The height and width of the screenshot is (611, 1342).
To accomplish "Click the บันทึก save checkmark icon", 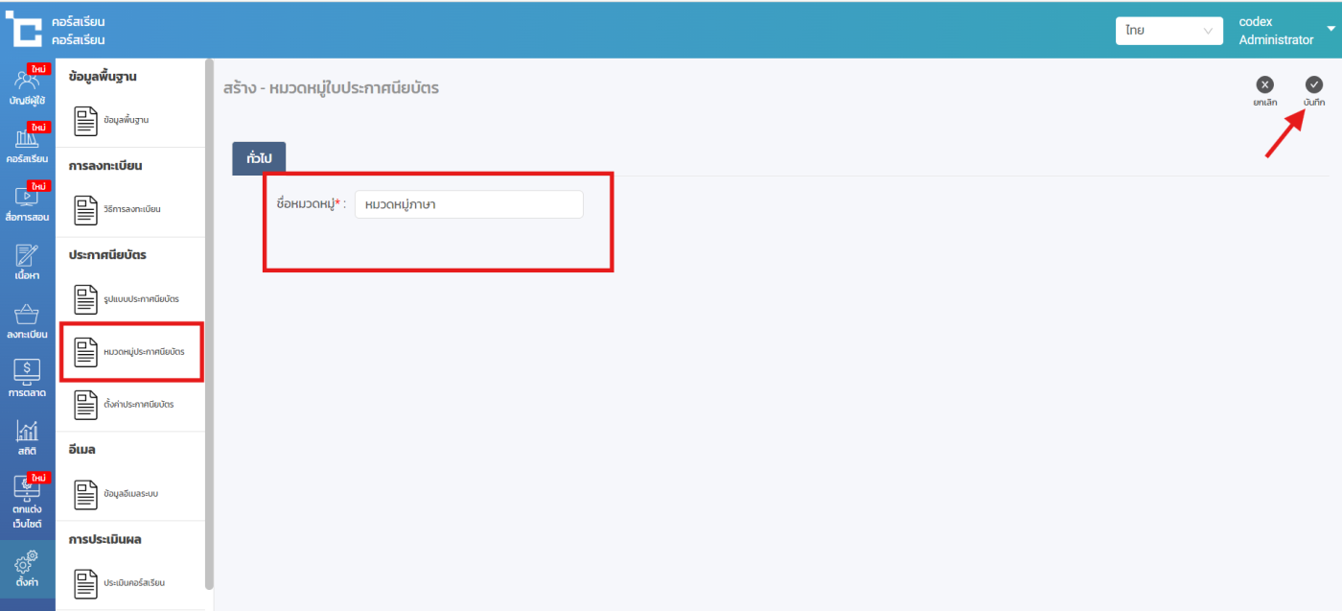I will tap(1314, 85).
